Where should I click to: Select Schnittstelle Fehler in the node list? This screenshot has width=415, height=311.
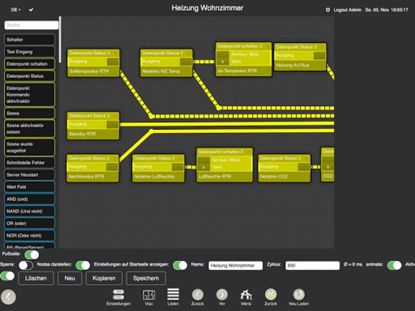click(30, 163)
